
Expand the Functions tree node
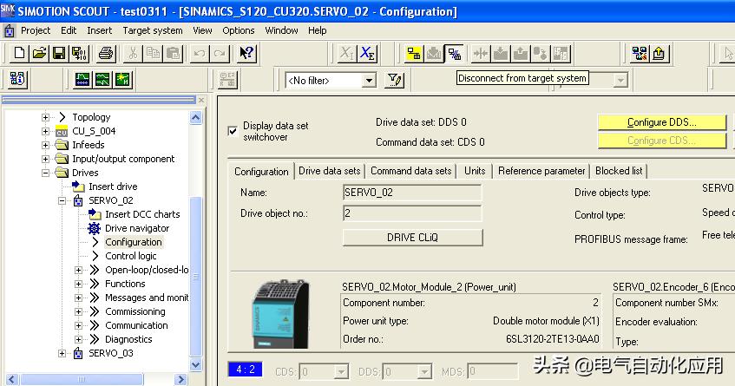coord(78,284)
